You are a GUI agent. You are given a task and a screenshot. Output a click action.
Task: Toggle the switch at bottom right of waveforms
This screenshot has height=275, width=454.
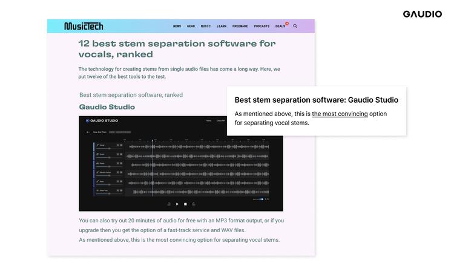click(x=260, y=198)
